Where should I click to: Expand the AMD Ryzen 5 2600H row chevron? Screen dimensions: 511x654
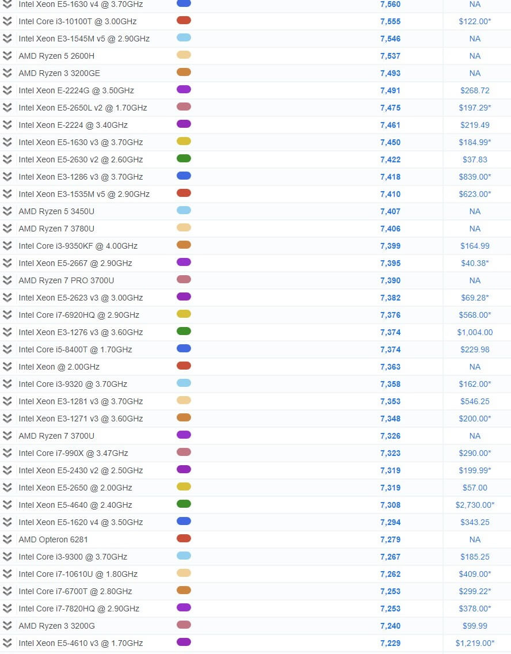[7, 56]
